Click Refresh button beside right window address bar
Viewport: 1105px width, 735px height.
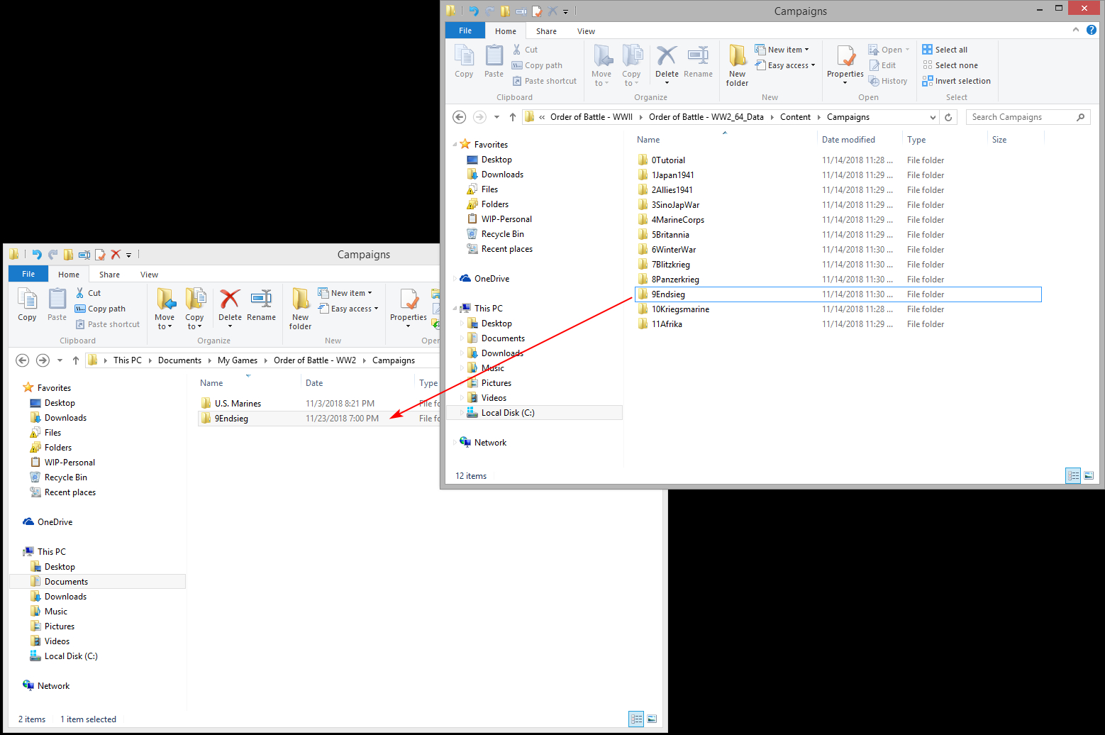(948, 117)
